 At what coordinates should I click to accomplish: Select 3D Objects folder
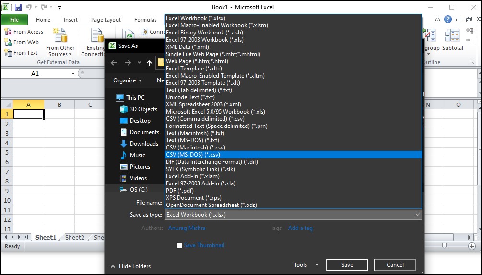[x=139, y=109]
